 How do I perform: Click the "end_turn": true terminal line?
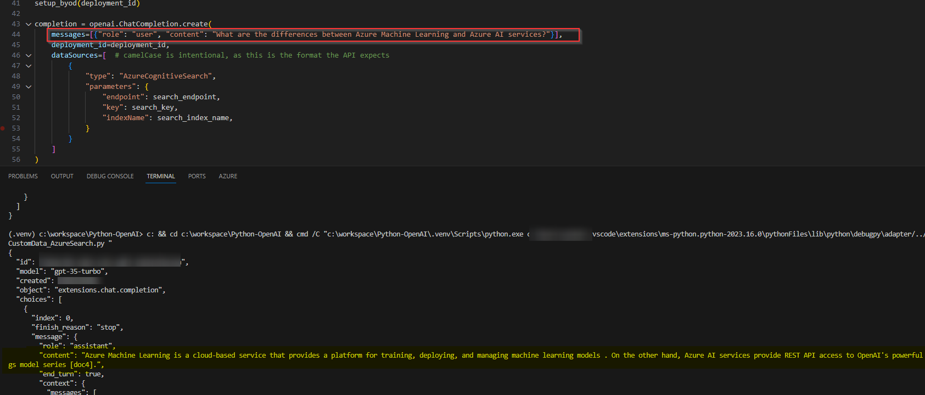pos(71,374)
